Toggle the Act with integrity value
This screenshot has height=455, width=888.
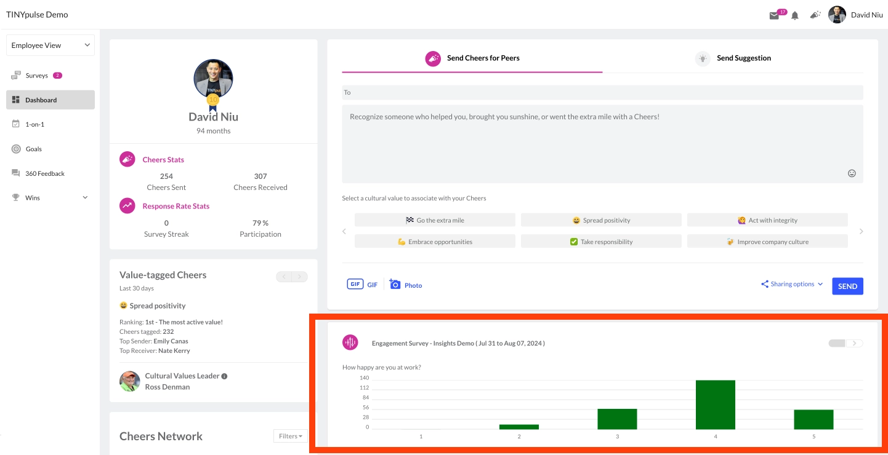[767, 220]
